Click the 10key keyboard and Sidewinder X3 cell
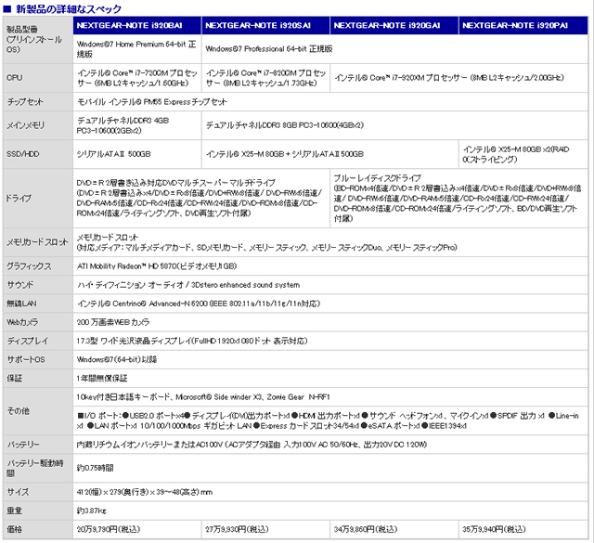This screenshot has width=594, height=543. click(330, 397)
